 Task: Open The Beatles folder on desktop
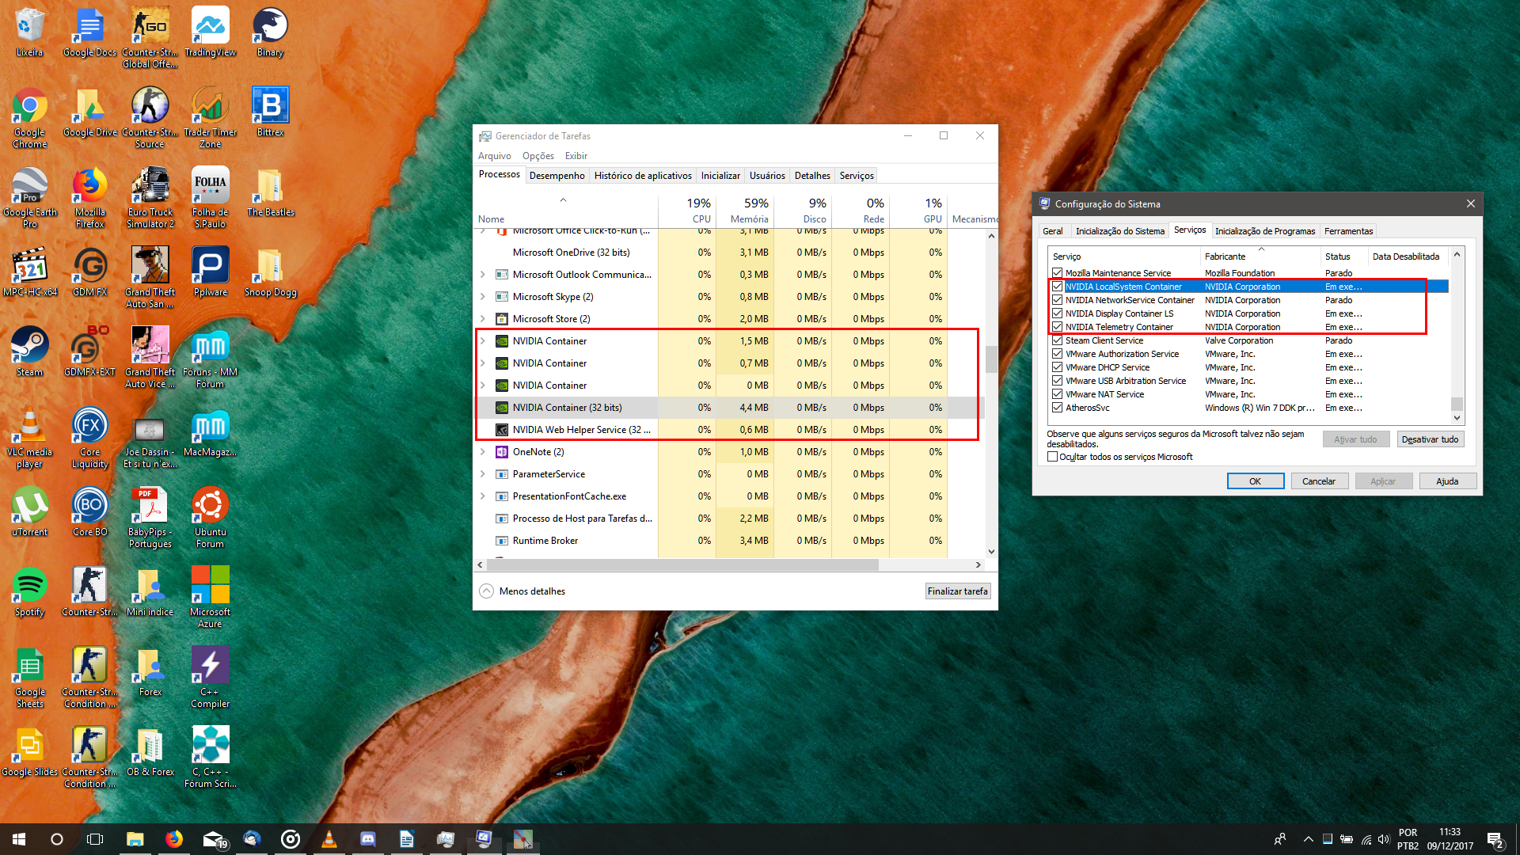click(271, 192)
